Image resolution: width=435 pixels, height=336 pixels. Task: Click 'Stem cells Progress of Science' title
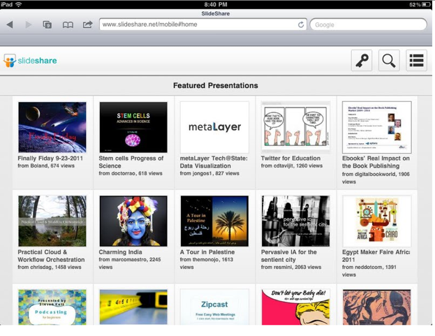pyautogui.click(x=131, y=162)
